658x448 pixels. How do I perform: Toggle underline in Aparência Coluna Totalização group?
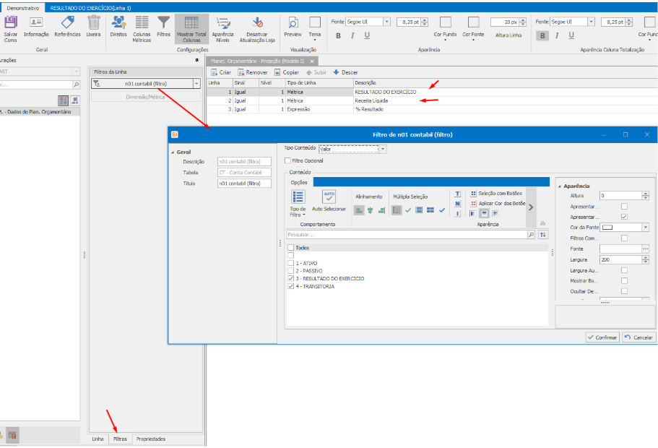(x=571, y=35)
